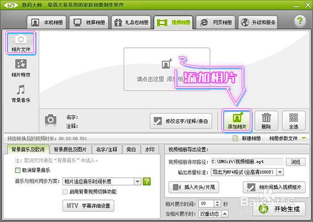Click 插入片头/片尾 button
This screenshot has height=222, width=313.
[193, 187]
